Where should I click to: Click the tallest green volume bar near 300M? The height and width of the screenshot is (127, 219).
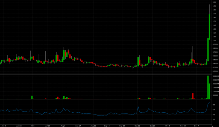(x=208, y=87)
